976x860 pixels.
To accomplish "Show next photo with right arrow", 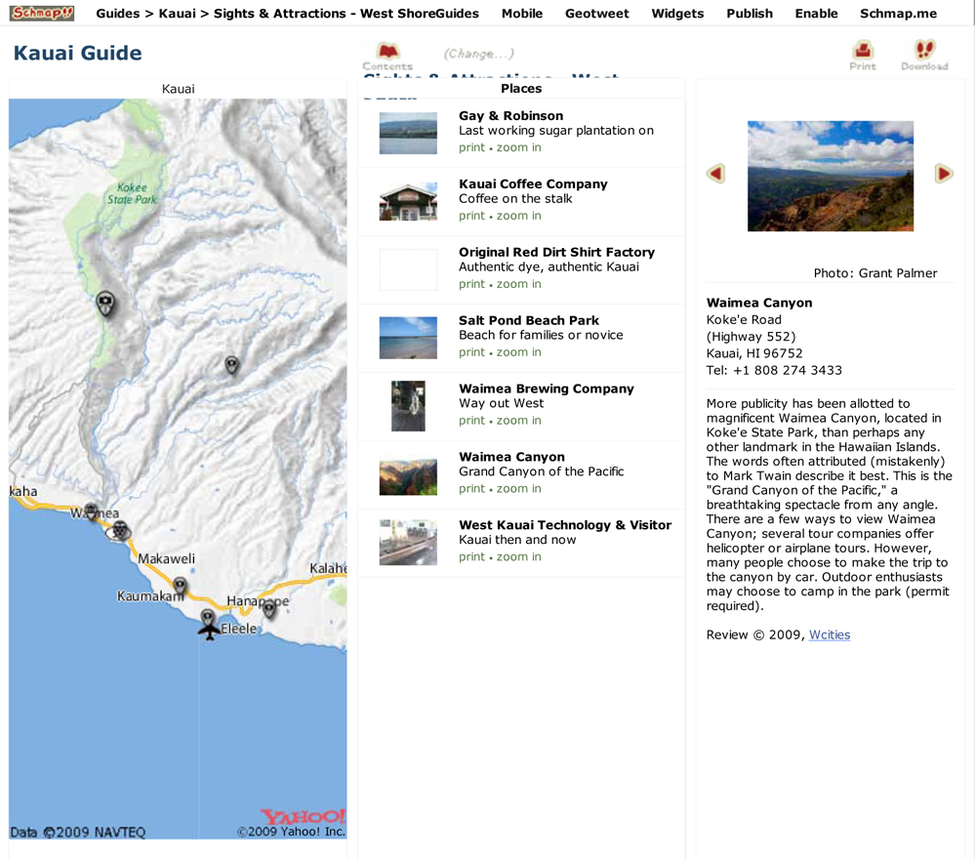I will pos(944,173).
